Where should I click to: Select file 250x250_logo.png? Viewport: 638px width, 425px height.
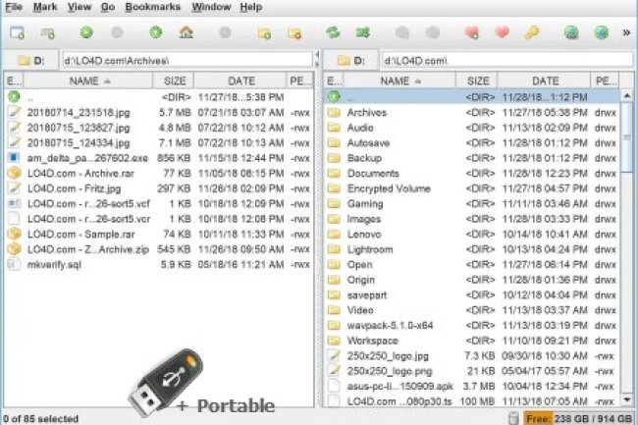tap(472, 371)
